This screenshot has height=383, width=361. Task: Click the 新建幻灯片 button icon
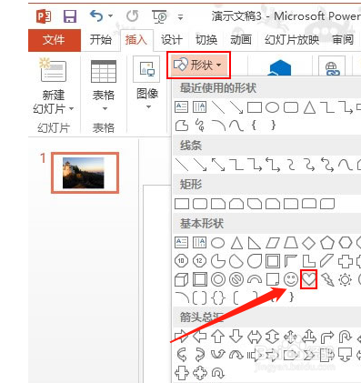(54, 71)
